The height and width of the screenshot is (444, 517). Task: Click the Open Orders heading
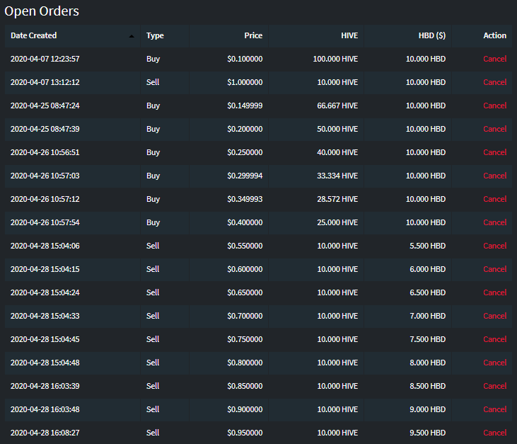[42, 11]
